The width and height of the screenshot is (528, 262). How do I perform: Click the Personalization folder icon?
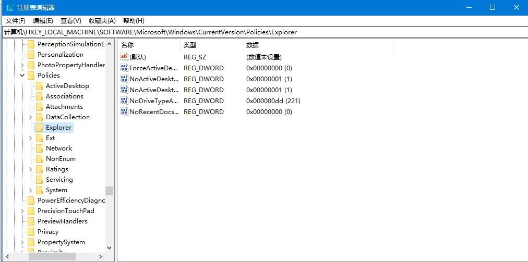[31, 55]
